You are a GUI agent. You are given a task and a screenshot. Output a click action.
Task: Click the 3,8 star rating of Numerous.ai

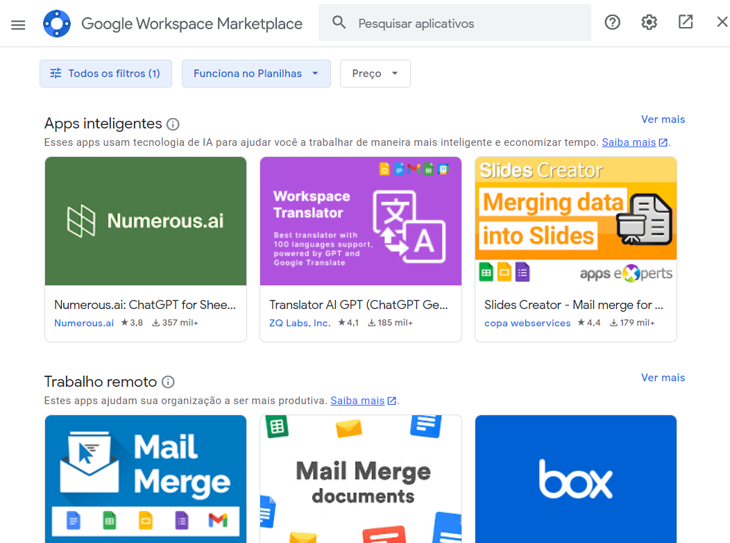pos(132,323)
